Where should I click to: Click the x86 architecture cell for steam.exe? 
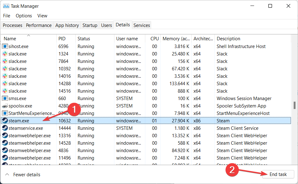[x=197, y=121]
